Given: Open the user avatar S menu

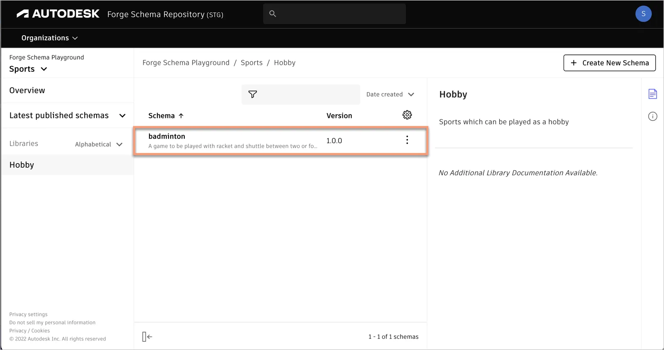Looking at the screenshot, I should pyautogui.click(x=643, y=14).
